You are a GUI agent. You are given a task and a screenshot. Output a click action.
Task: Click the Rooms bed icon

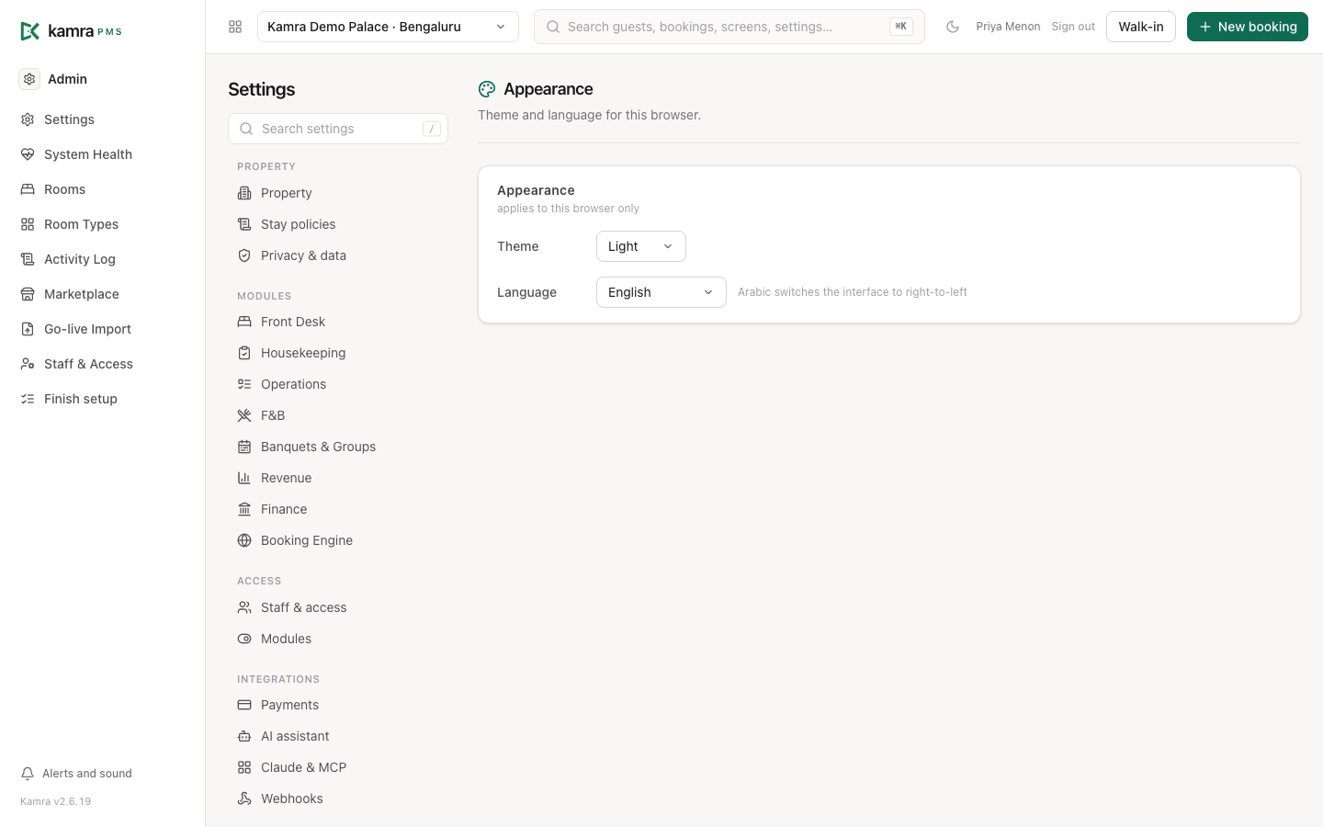click(28, 189)
